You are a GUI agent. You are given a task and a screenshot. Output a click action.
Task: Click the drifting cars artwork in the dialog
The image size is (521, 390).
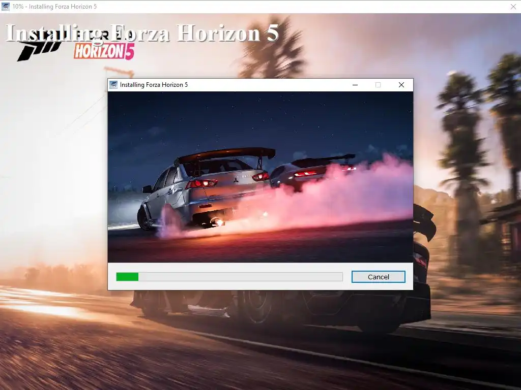pos(260,177)
